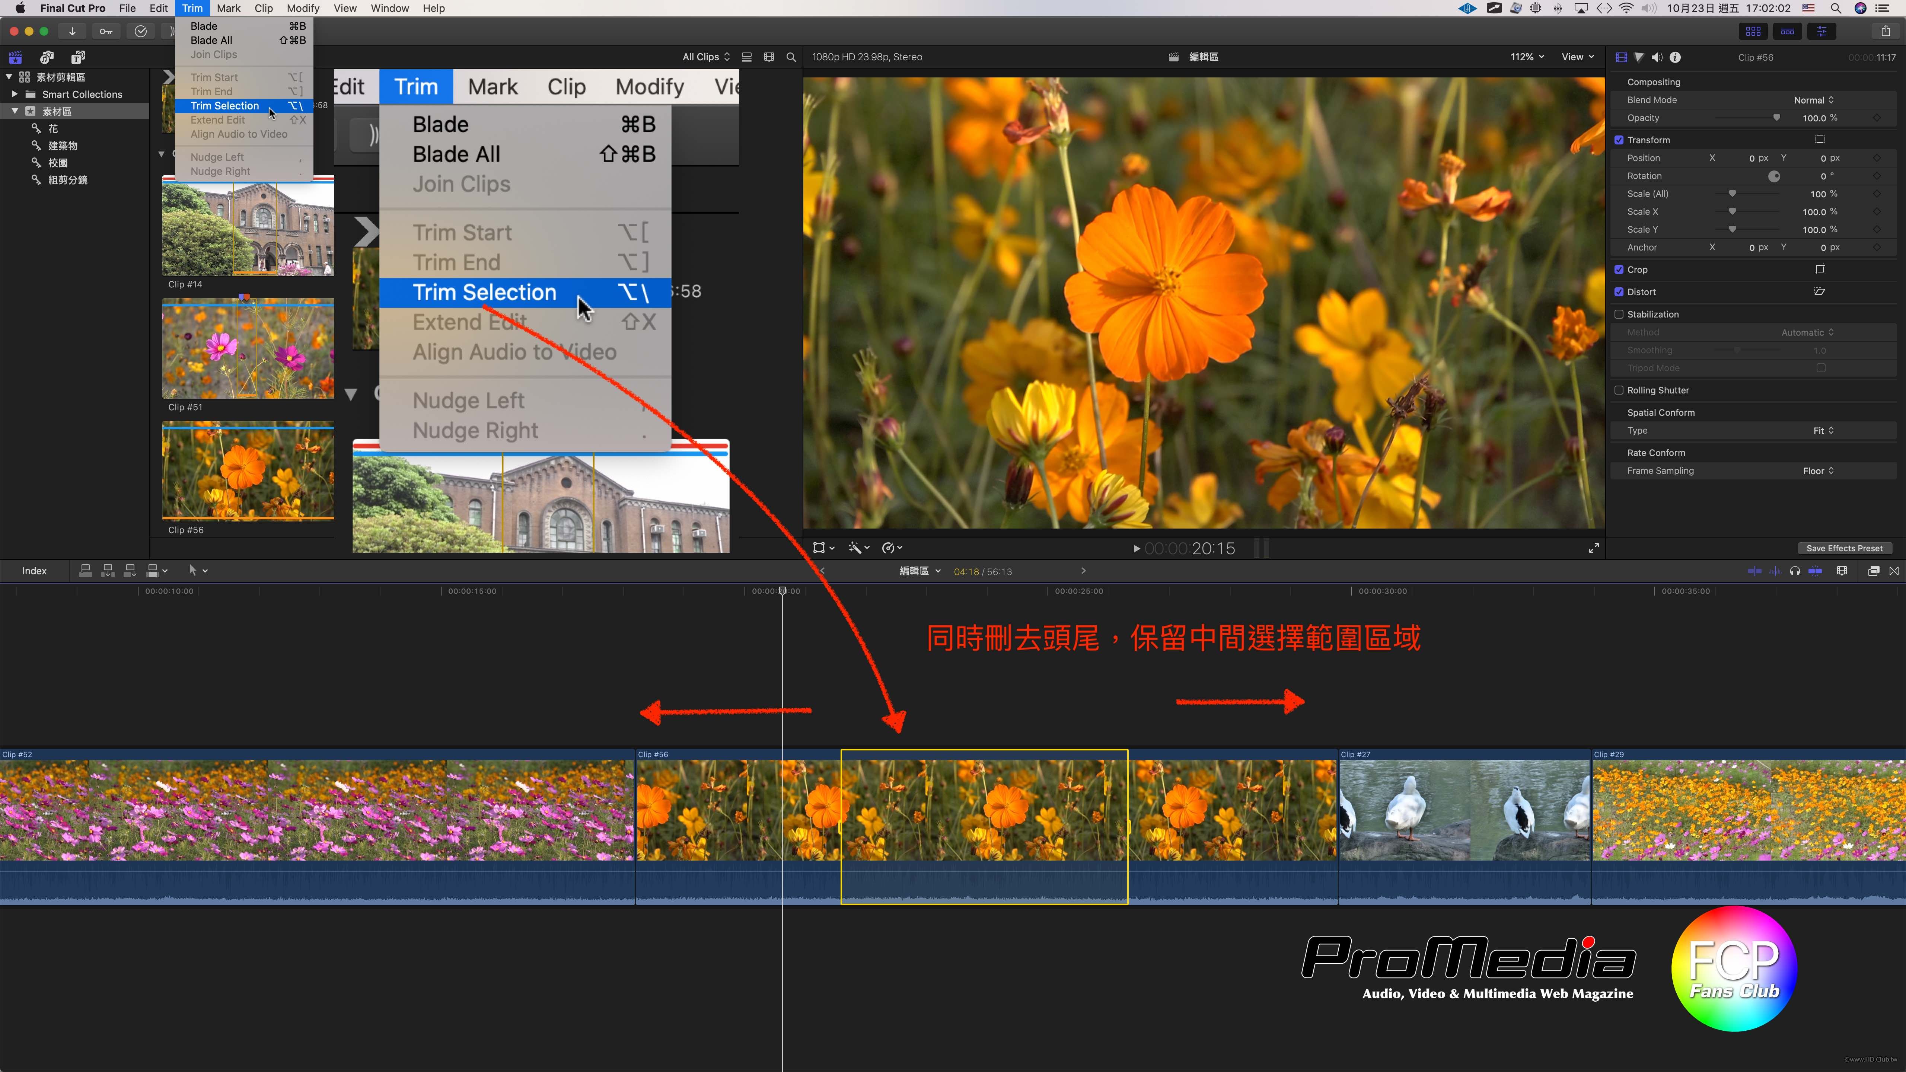Viewport: 1906px width, 1072px height.
Task: Open the Photos and Audio sidebar icon
Action: (x=47, y=58)
